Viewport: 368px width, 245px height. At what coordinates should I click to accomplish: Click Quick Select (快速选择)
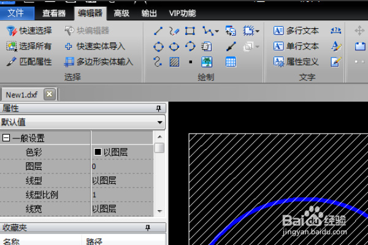pyautogui.click(x=29, y=31)
